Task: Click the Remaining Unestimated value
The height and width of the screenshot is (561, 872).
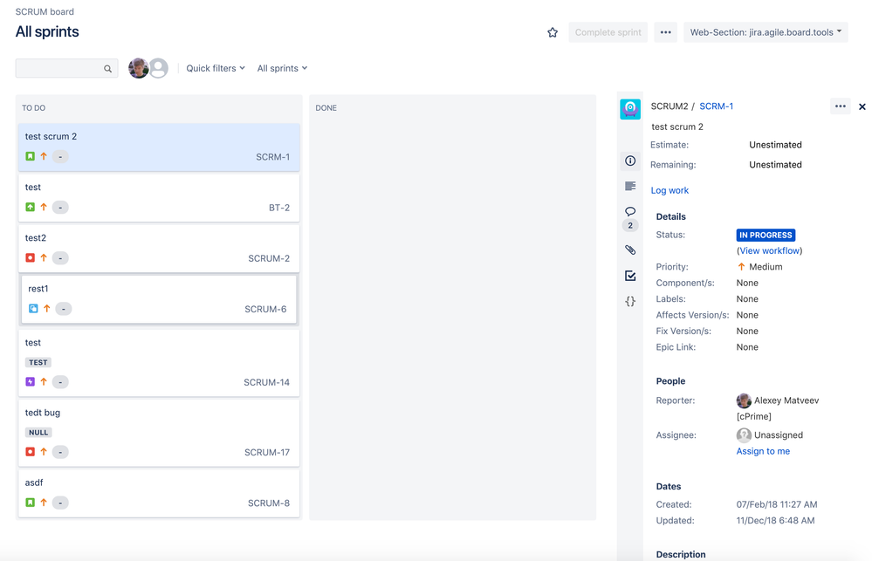Action: pos(775,165)
